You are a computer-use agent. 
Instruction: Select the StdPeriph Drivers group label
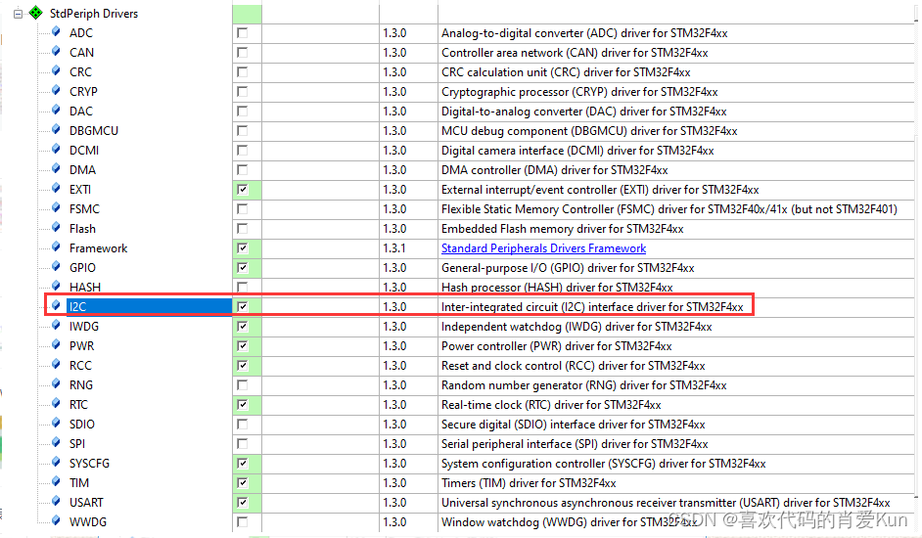click(94, 13)
